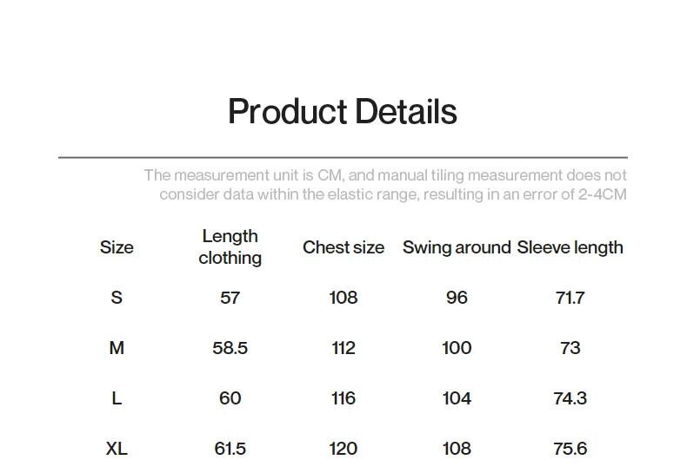The width and height of the screenshot is (687, 473).
Task: Click the L size row label
Action: coord(117,398)
